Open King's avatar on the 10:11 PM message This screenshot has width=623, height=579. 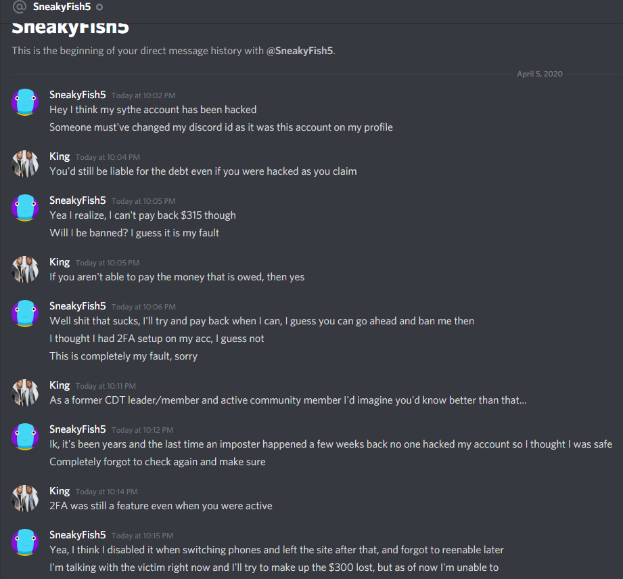pyautogui.click(x=25, y=393)
